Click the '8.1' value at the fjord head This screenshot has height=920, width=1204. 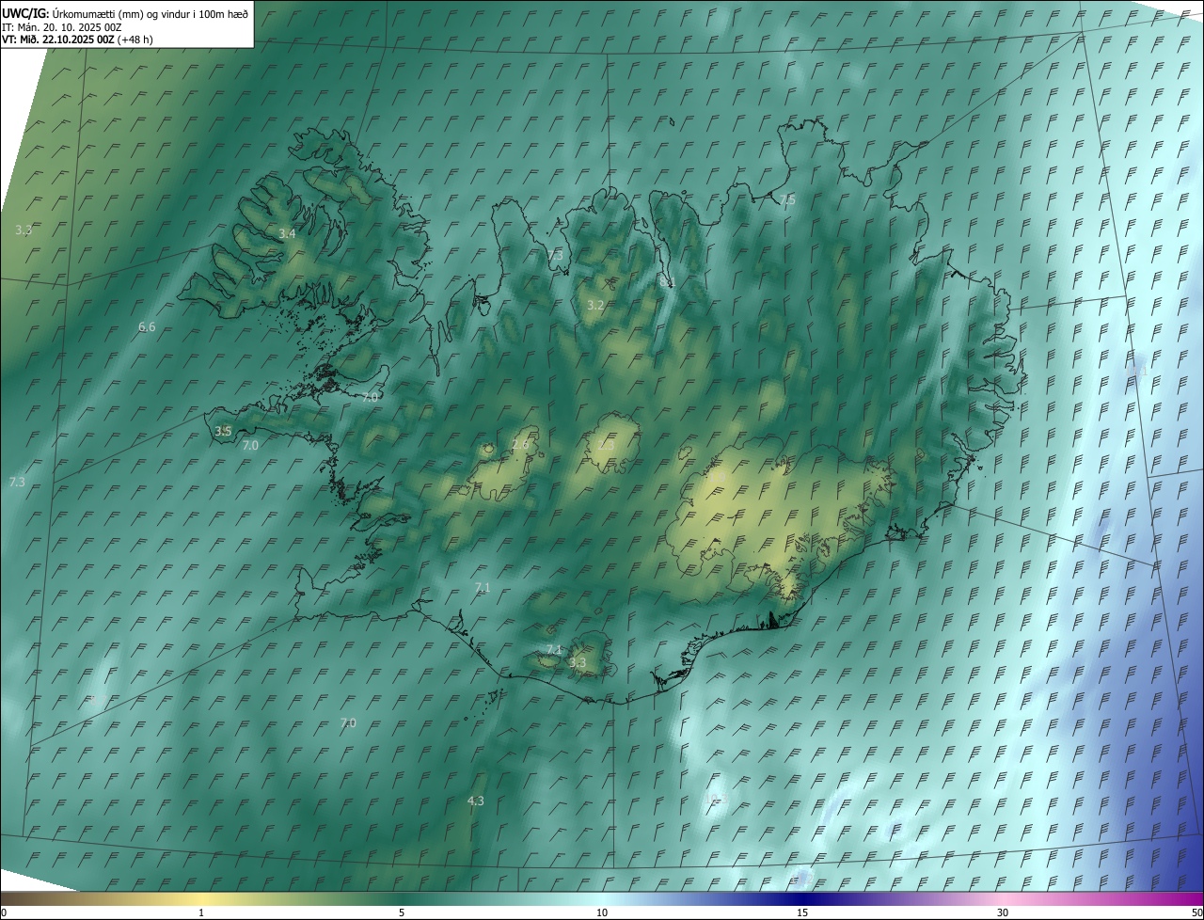(667, 281)
